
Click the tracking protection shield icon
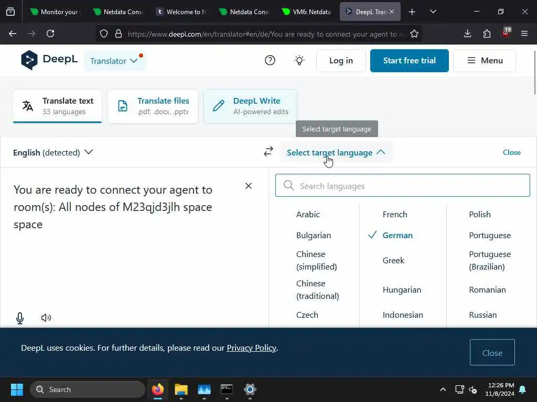[104, 33]
